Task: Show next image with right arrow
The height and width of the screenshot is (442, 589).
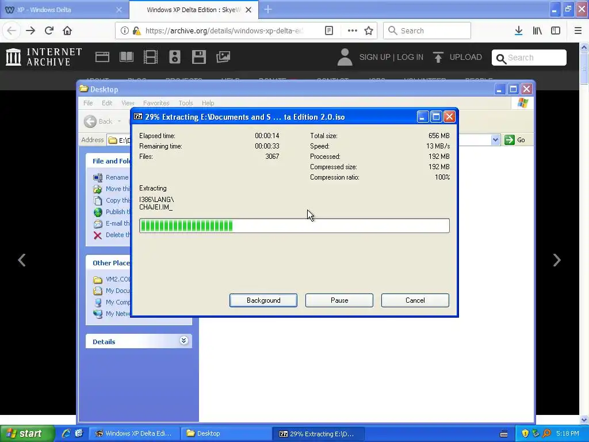Action: click(557, 260)
